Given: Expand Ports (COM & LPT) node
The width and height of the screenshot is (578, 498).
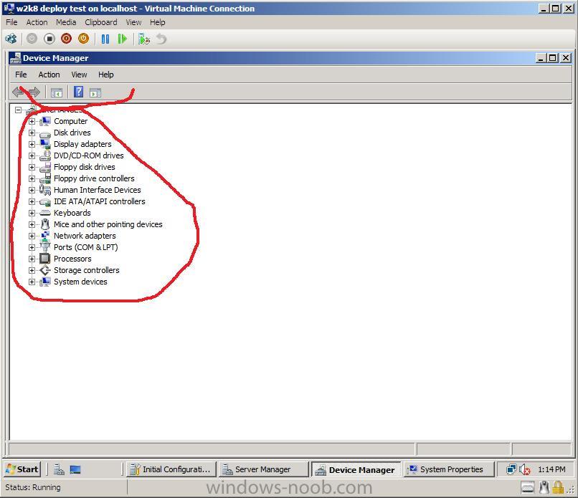Looking at the screenshot, I should point(32,247).
